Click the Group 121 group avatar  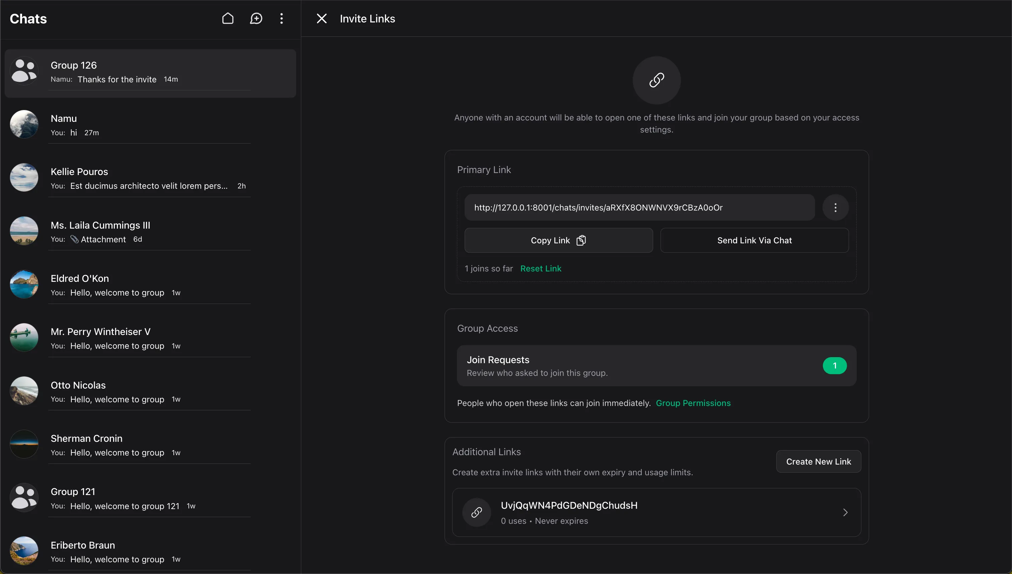pos(24,497)
